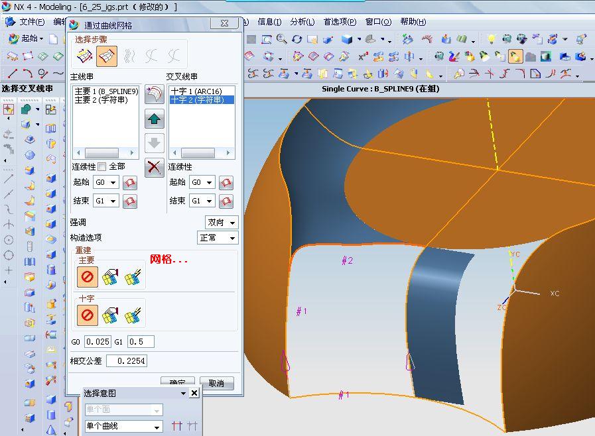
Task: Open the 分析(L) menu
Action: pos(302,22)
